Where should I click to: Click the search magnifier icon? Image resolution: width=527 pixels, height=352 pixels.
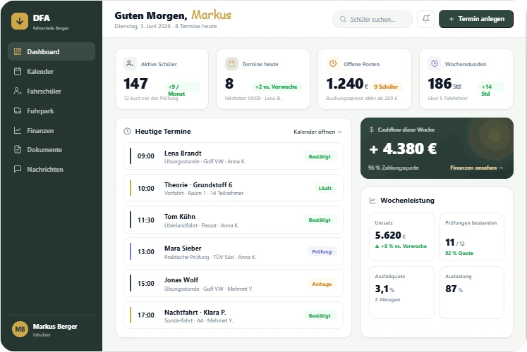coord(343,20)
